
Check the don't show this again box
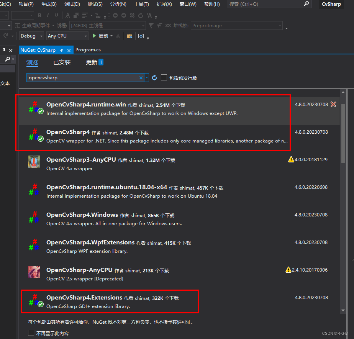[x=31, y=333]
